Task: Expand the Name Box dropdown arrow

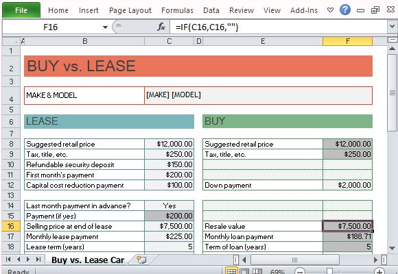Action: pos(105,27)
